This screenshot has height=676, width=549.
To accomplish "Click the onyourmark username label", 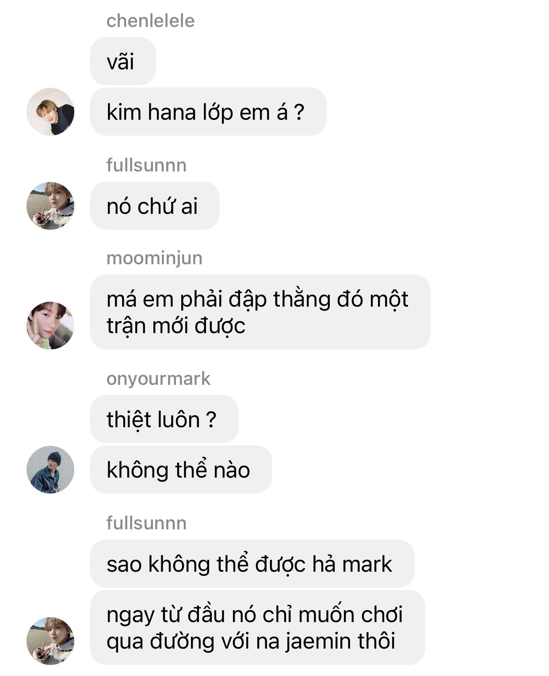I will coord(158,379).
